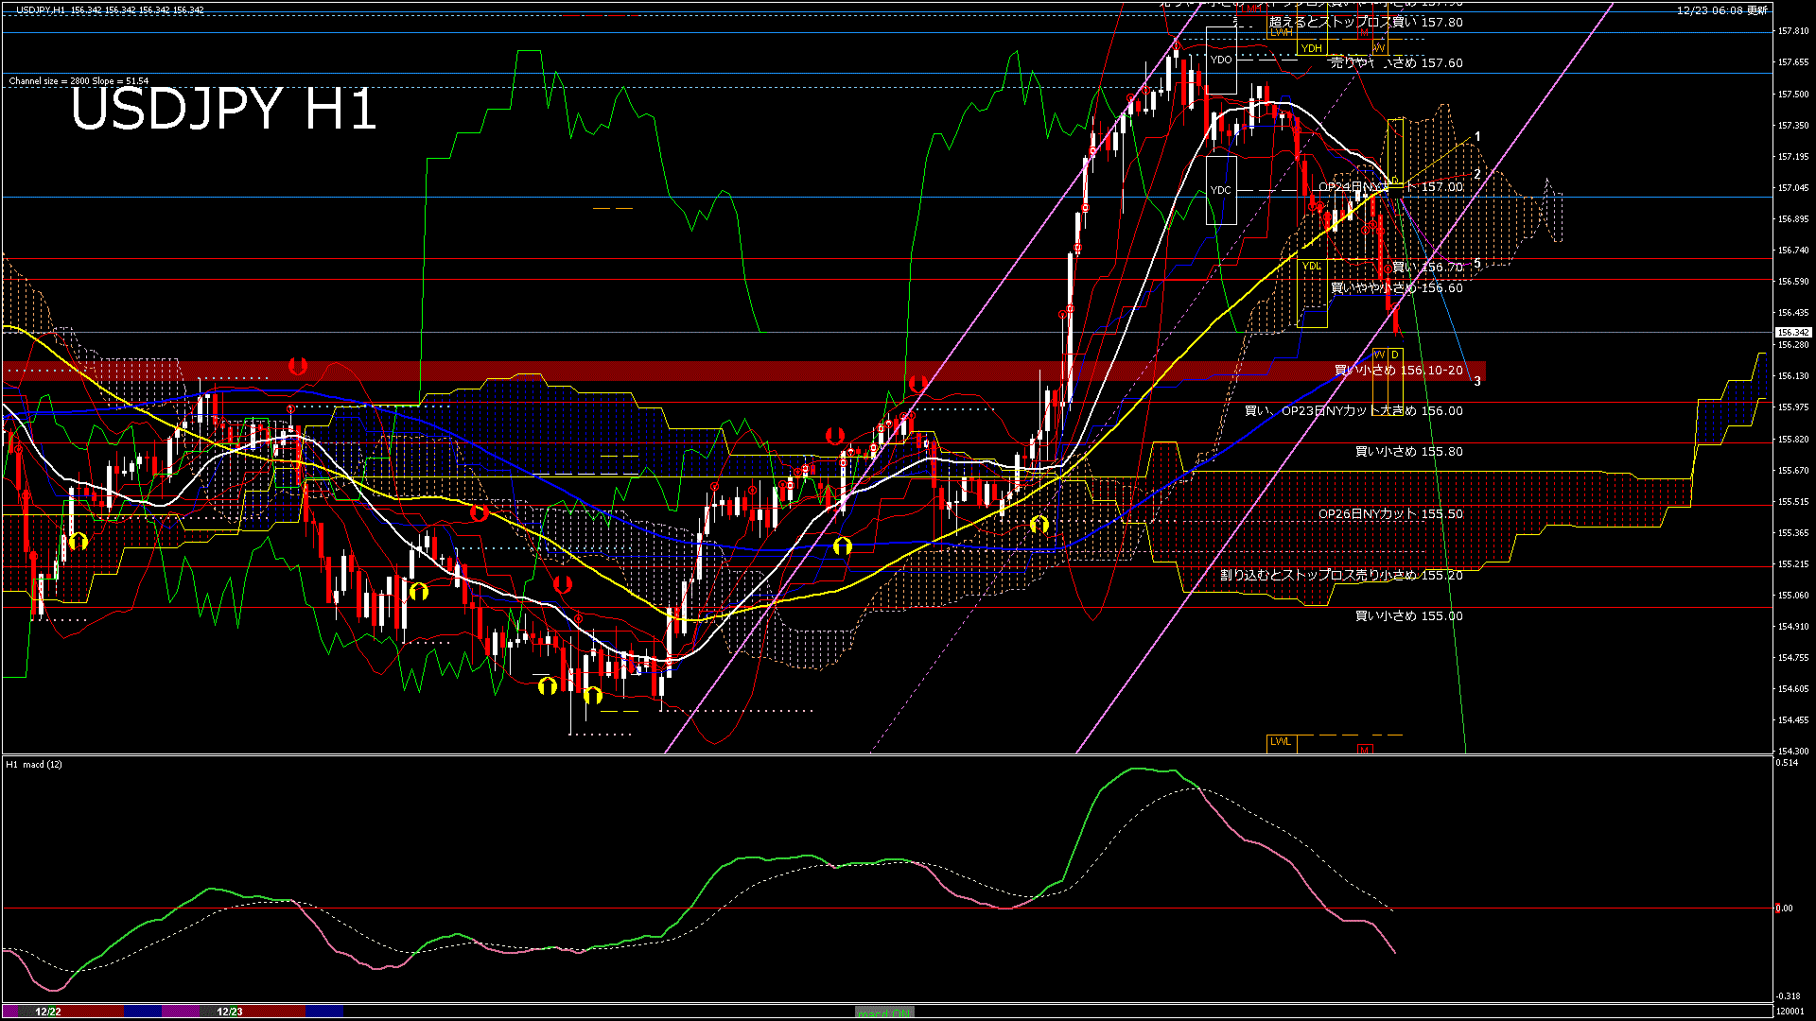This screenshot has width=1816, height=1021.
Task: Click the orange LWH marker at top
Action: [1281, 32]
